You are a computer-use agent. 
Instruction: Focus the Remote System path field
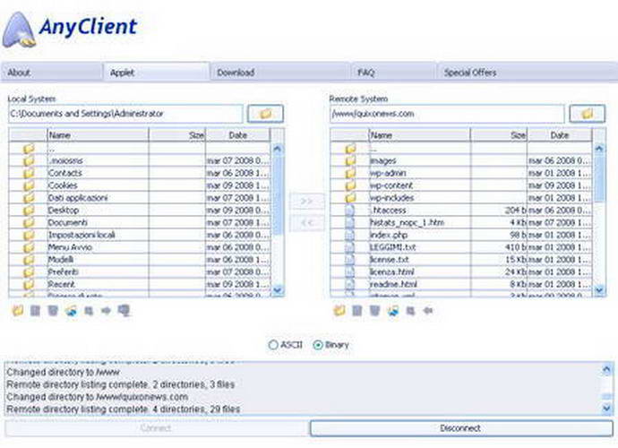click(447, 114)
